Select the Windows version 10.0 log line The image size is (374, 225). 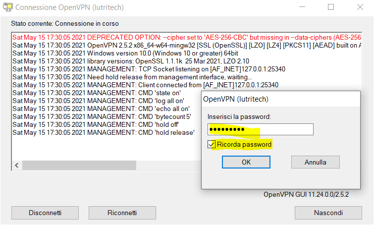pyautogui.click(x=125, y=53)
